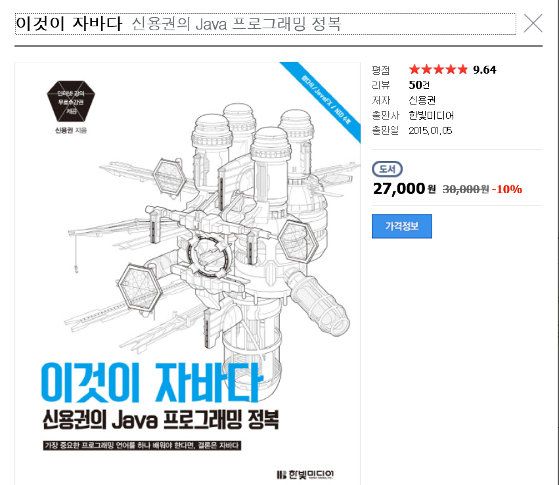Click the hexagon 무료수강권 badge on the cover
559x485 pixels.
(x=71, y=101)
